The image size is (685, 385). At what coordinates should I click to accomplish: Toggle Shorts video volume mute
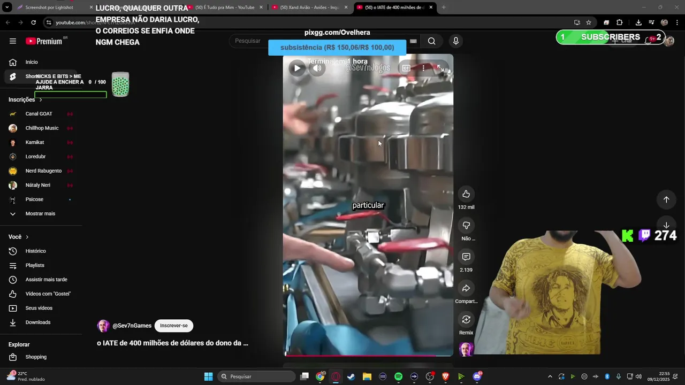coord(317,68)
